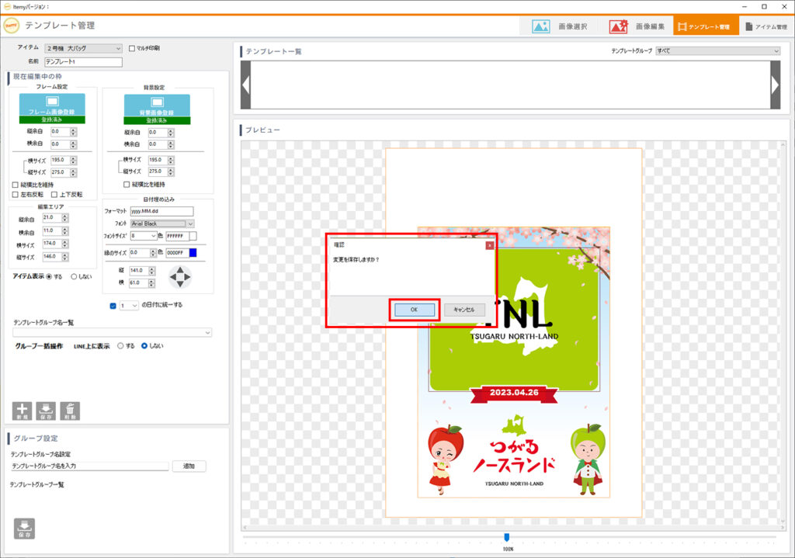Click the 名前 field containing テンプレート1
This screenshot has width=795, height=558.
(x=84, y=62)
